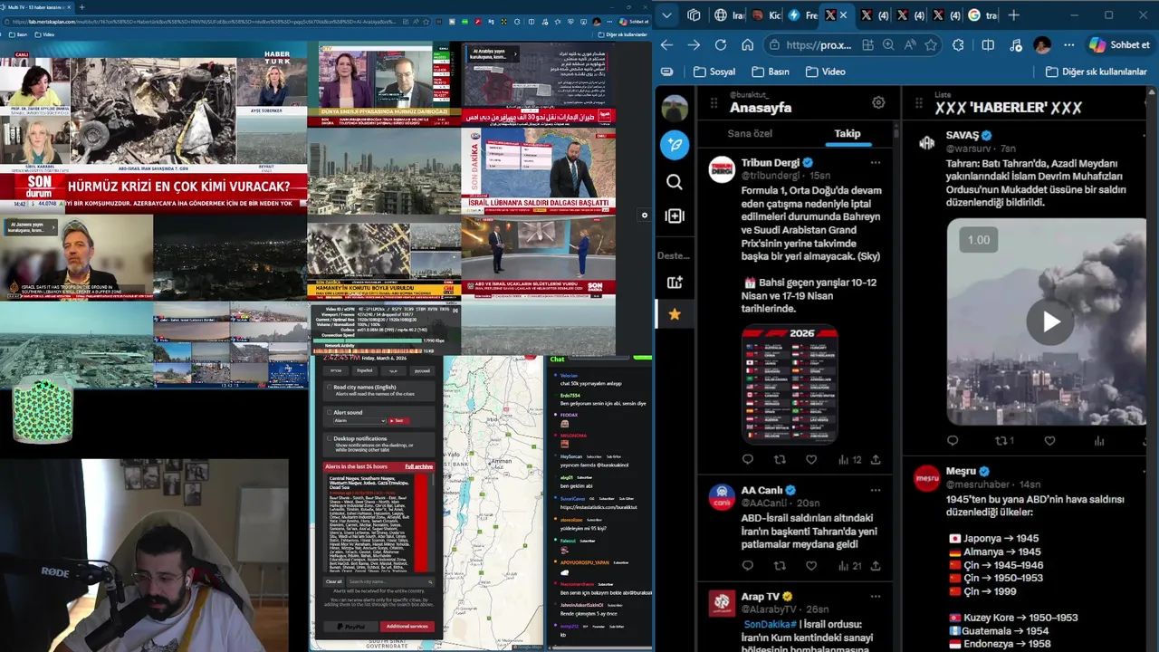
Task: Open the Sosyal bookmarks folder in right browser
Action: [x=714, y=72]
